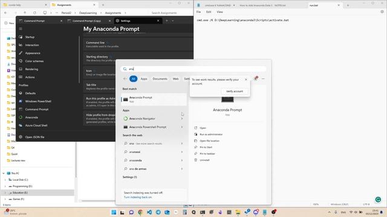Click New button in File Explorer
This screenshot has height=217, width=387.
click(10, 23)
